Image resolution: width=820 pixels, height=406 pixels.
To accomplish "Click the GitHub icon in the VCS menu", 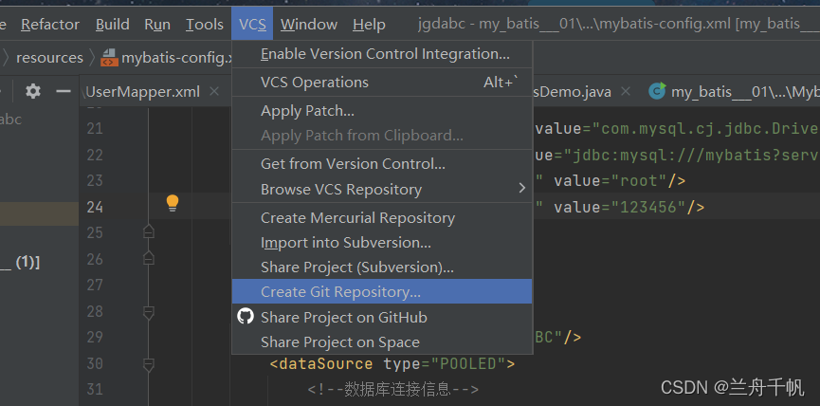I will click(x=246, y=317).
